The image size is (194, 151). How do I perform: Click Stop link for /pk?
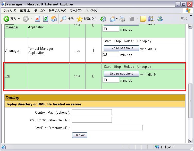(117, 66)
